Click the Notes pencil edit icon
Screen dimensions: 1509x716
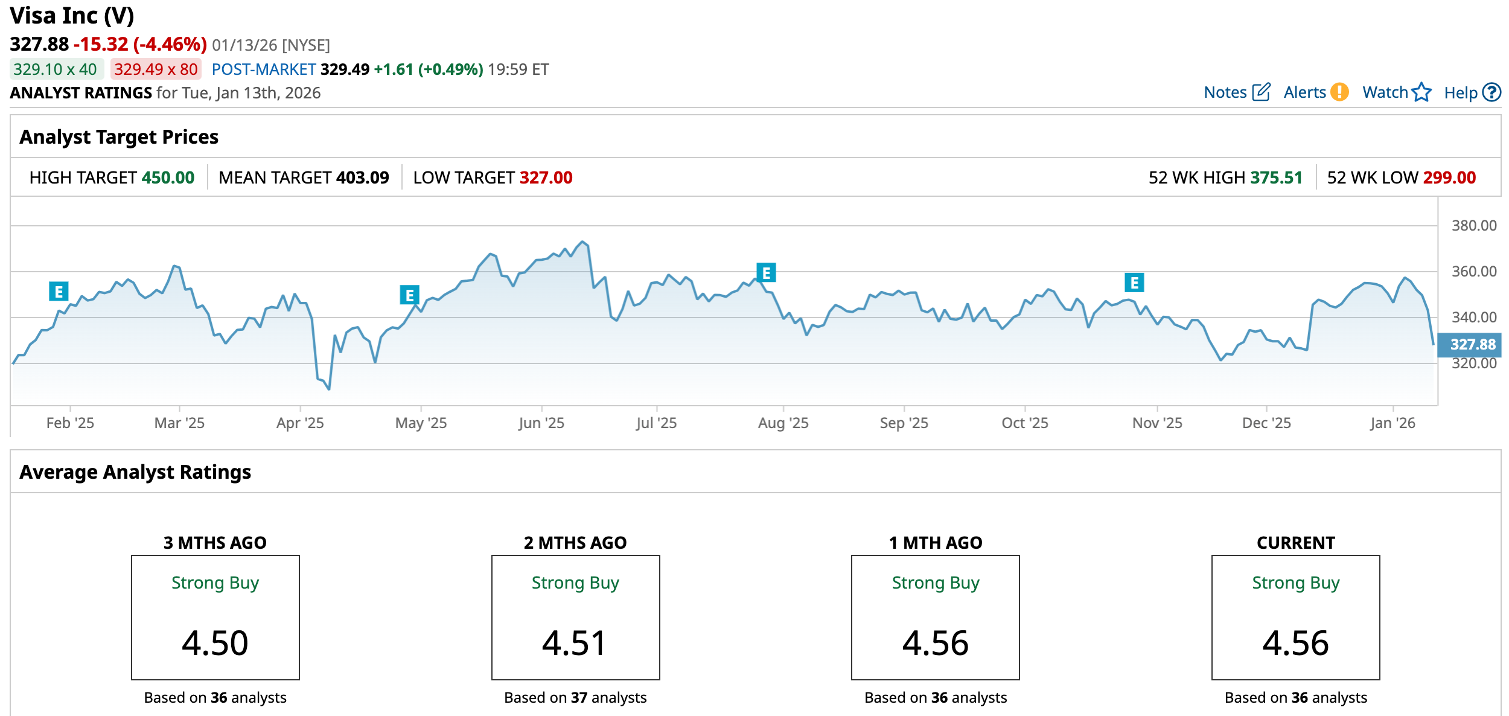(x=1261, y=92)
